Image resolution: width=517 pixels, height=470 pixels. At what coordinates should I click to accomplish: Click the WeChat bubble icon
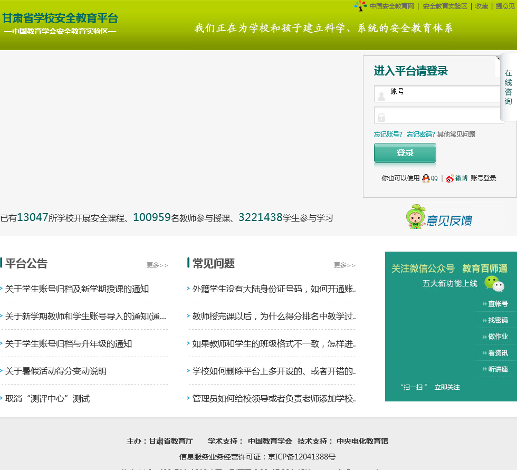pos(494,284)
